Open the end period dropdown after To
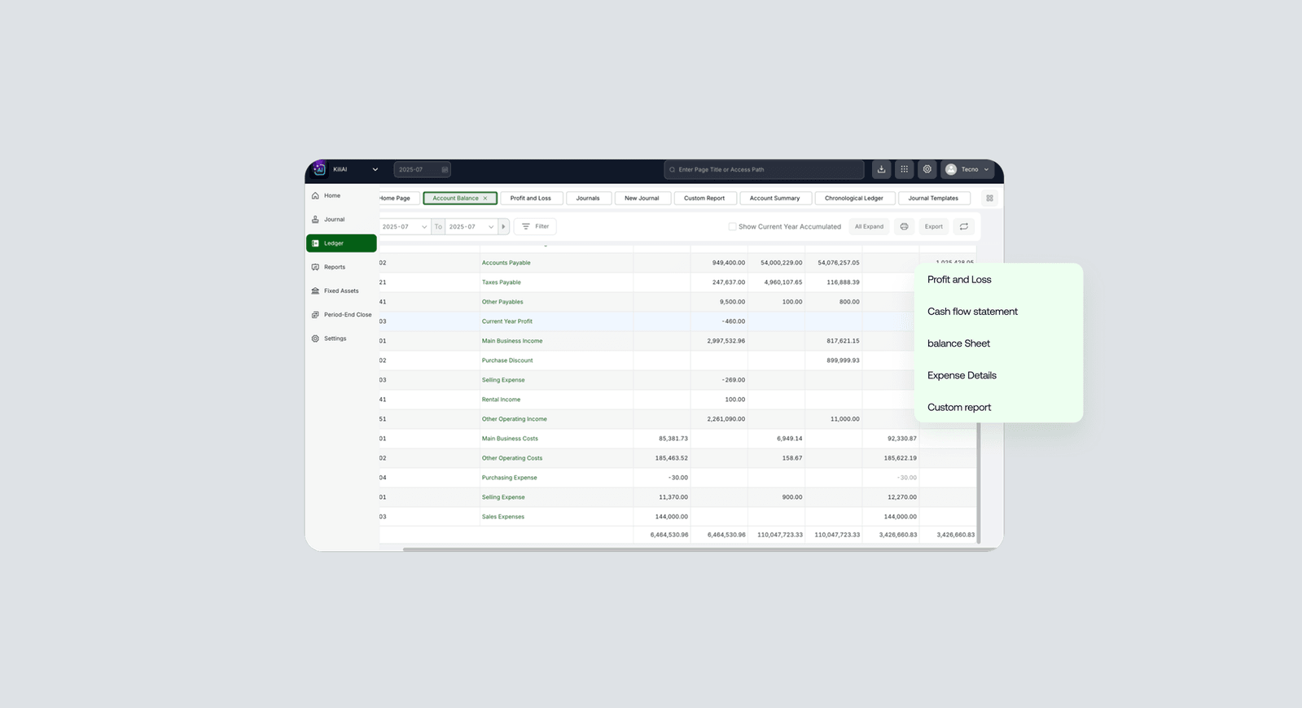The image size is (1302, 708). pos(471,227)
